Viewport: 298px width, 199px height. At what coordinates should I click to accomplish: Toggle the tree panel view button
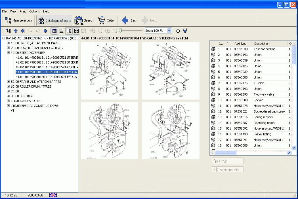point(54,31)
